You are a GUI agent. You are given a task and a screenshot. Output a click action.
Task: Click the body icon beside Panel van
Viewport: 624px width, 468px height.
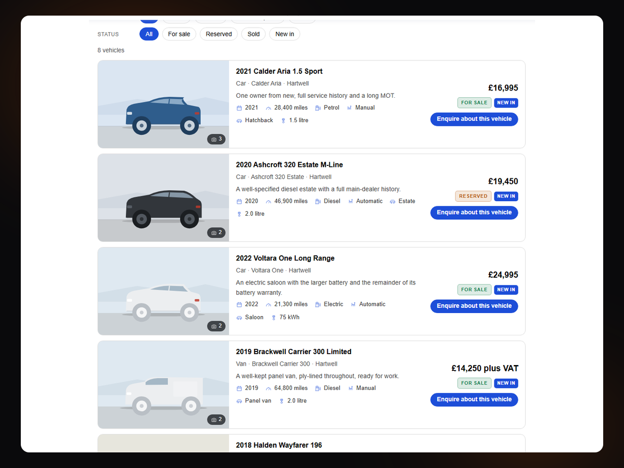click(x=239, y=401)
